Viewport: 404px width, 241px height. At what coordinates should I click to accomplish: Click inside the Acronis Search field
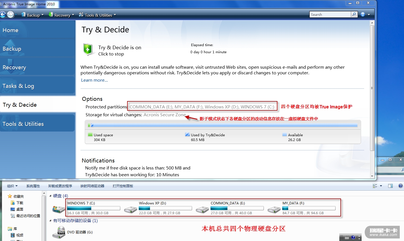(330, 14)
